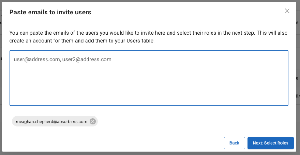The width and height of the screenshot is (300, 155).
Task: Click the x icon on the email chip
Action: (x=93, y=121)
